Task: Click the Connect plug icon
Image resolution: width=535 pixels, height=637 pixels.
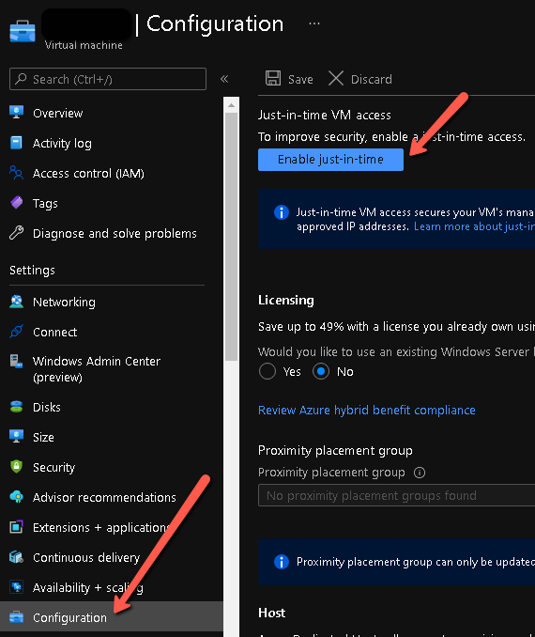Action: tap(16, 332)
